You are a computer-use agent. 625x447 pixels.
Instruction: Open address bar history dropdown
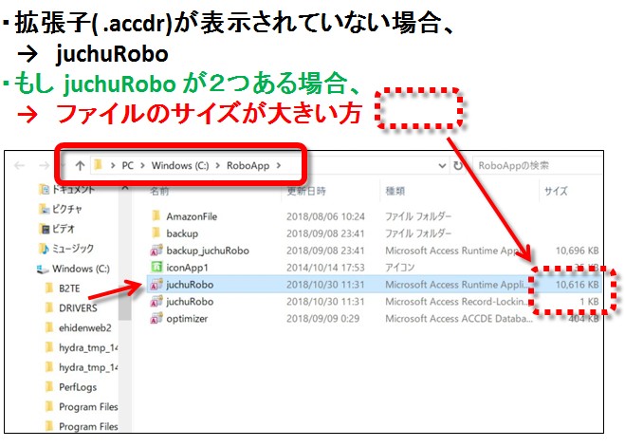click(442, 165)
